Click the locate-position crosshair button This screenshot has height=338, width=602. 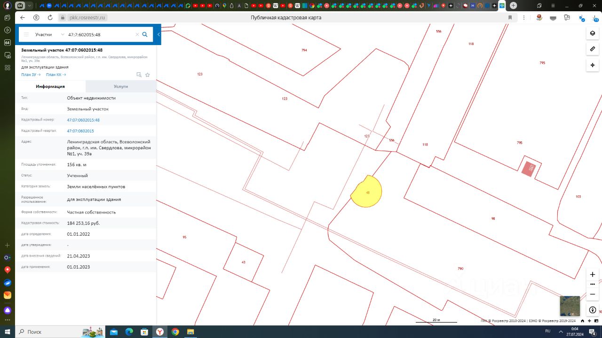[592, 65]
